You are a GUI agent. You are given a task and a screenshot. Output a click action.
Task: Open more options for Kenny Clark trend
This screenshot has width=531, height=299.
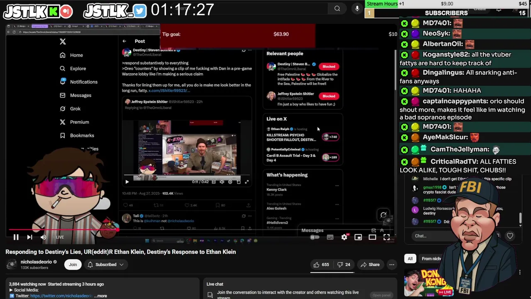pos(337,186)
